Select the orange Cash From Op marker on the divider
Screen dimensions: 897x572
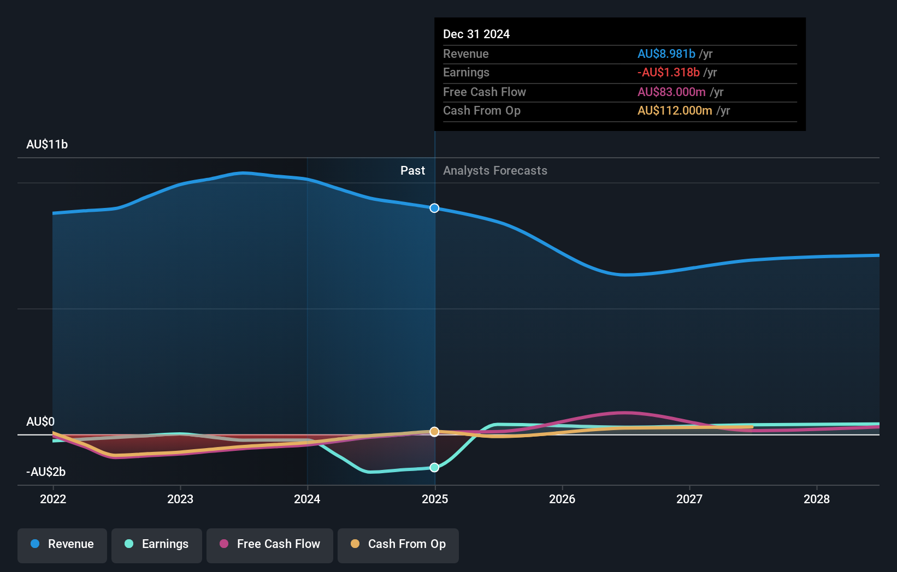click(x=434, y=431)
